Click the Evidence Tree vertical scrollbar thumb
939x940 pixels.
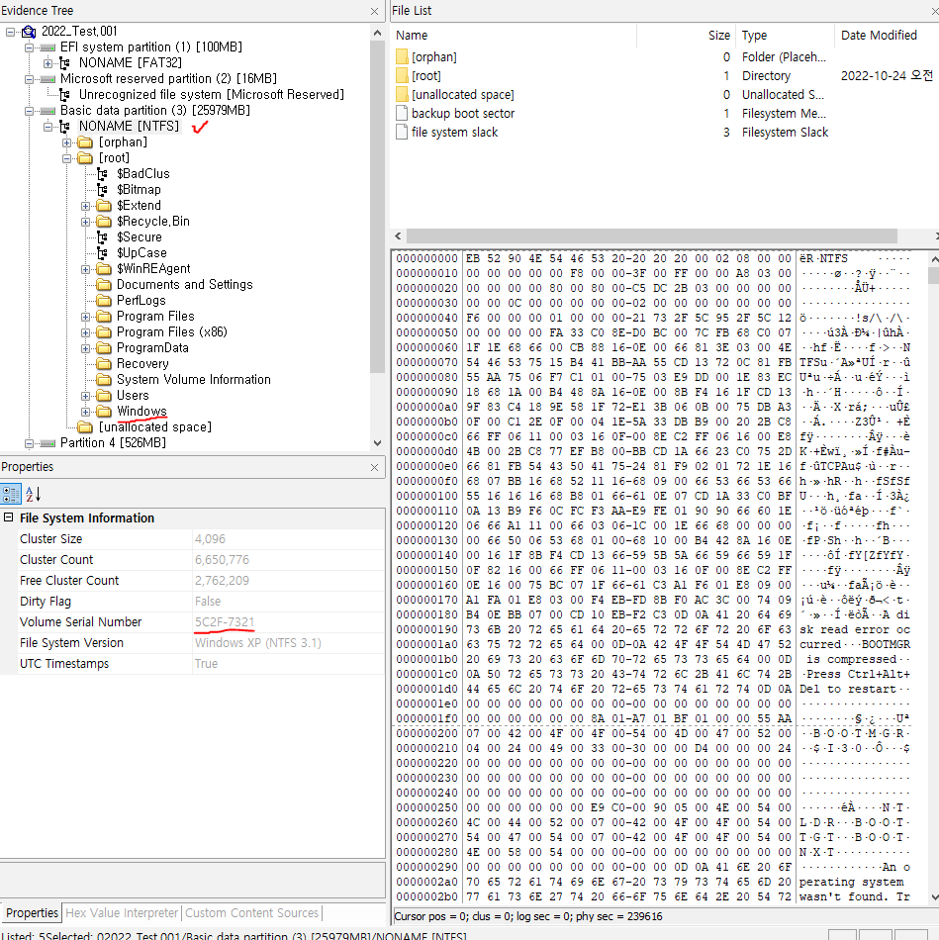click(377, 207)
